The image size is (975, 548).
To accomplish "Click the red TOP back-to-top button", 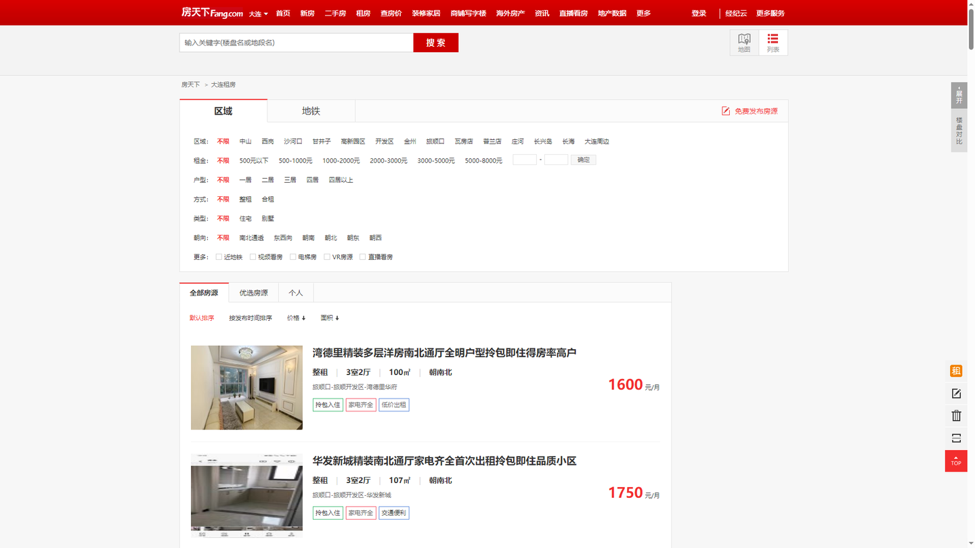I will point(956,461).
